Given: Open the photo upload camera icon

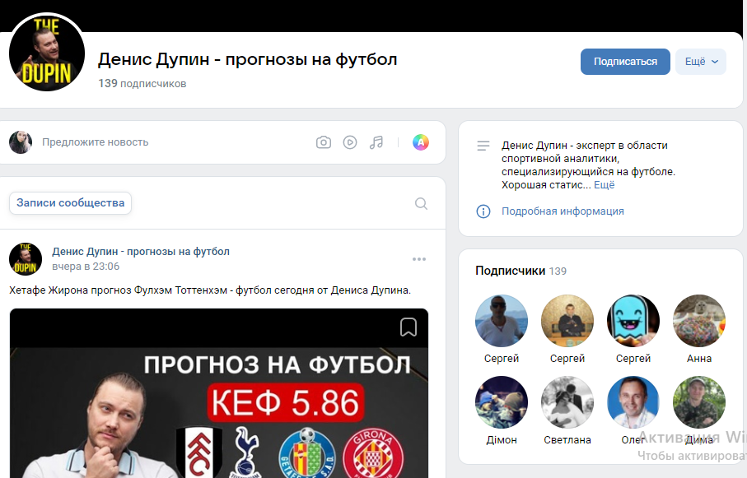Looking at the screenshot, I should (x=324, y=142).
